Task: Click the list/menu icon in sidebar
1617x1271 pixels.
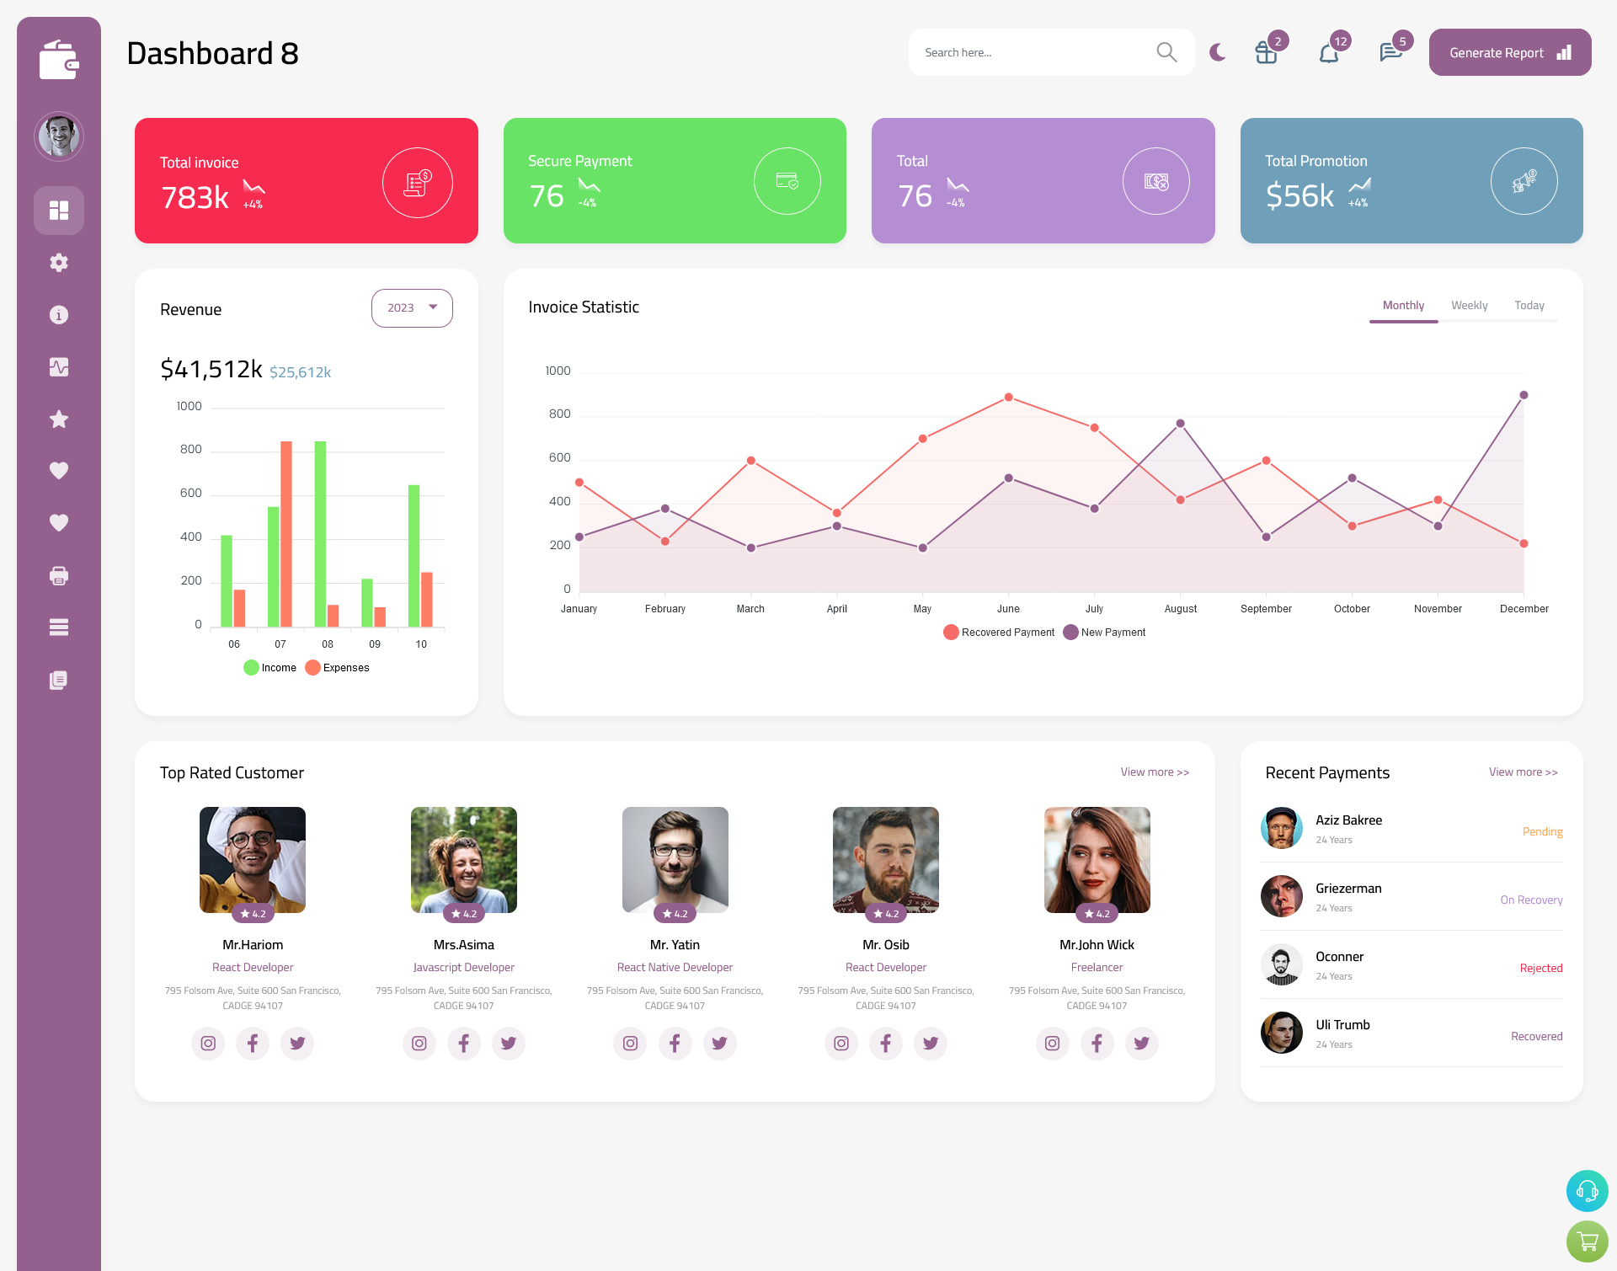Action: pos(59,627)
